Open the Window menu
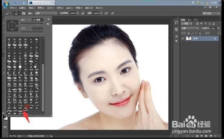Screen dimensions: 224x139 tap(89, 8)
